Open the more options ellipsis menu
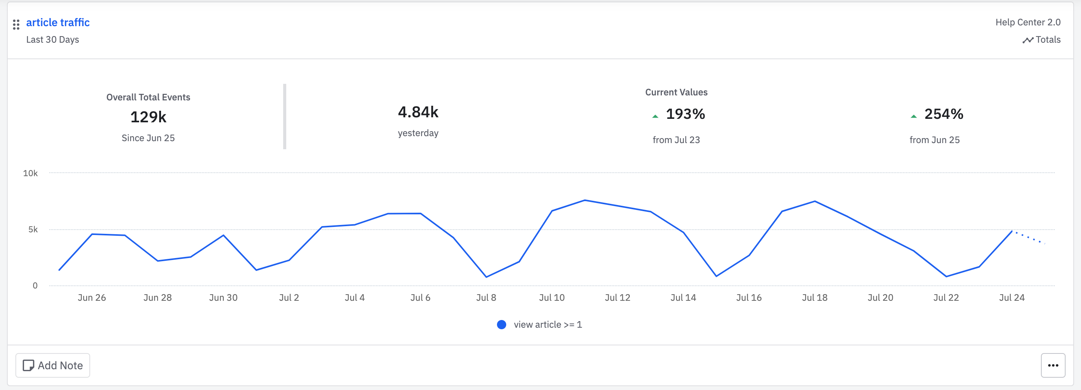This screenshot has height=390, width=1081. click(1053, 365)
